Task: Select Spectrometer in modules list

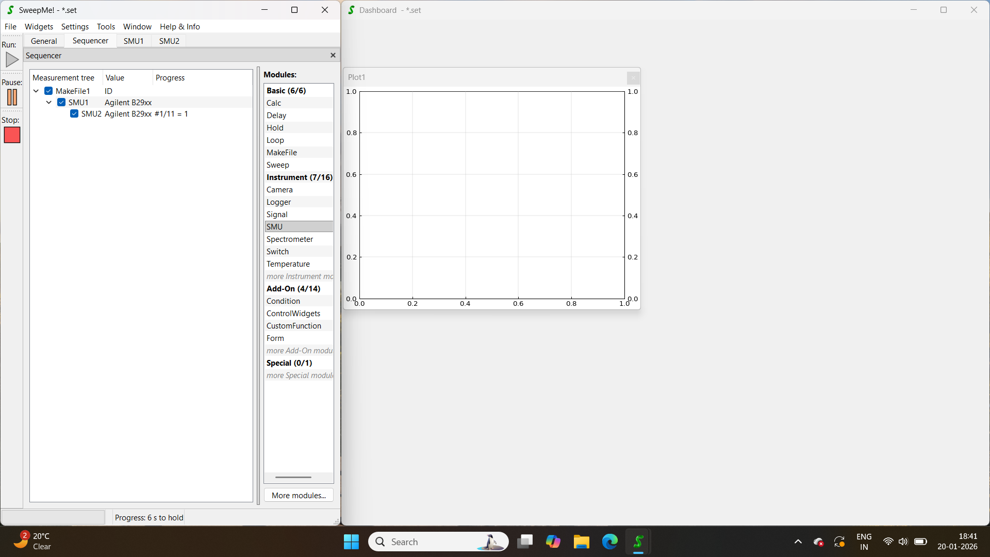Action: click(290, 239)
